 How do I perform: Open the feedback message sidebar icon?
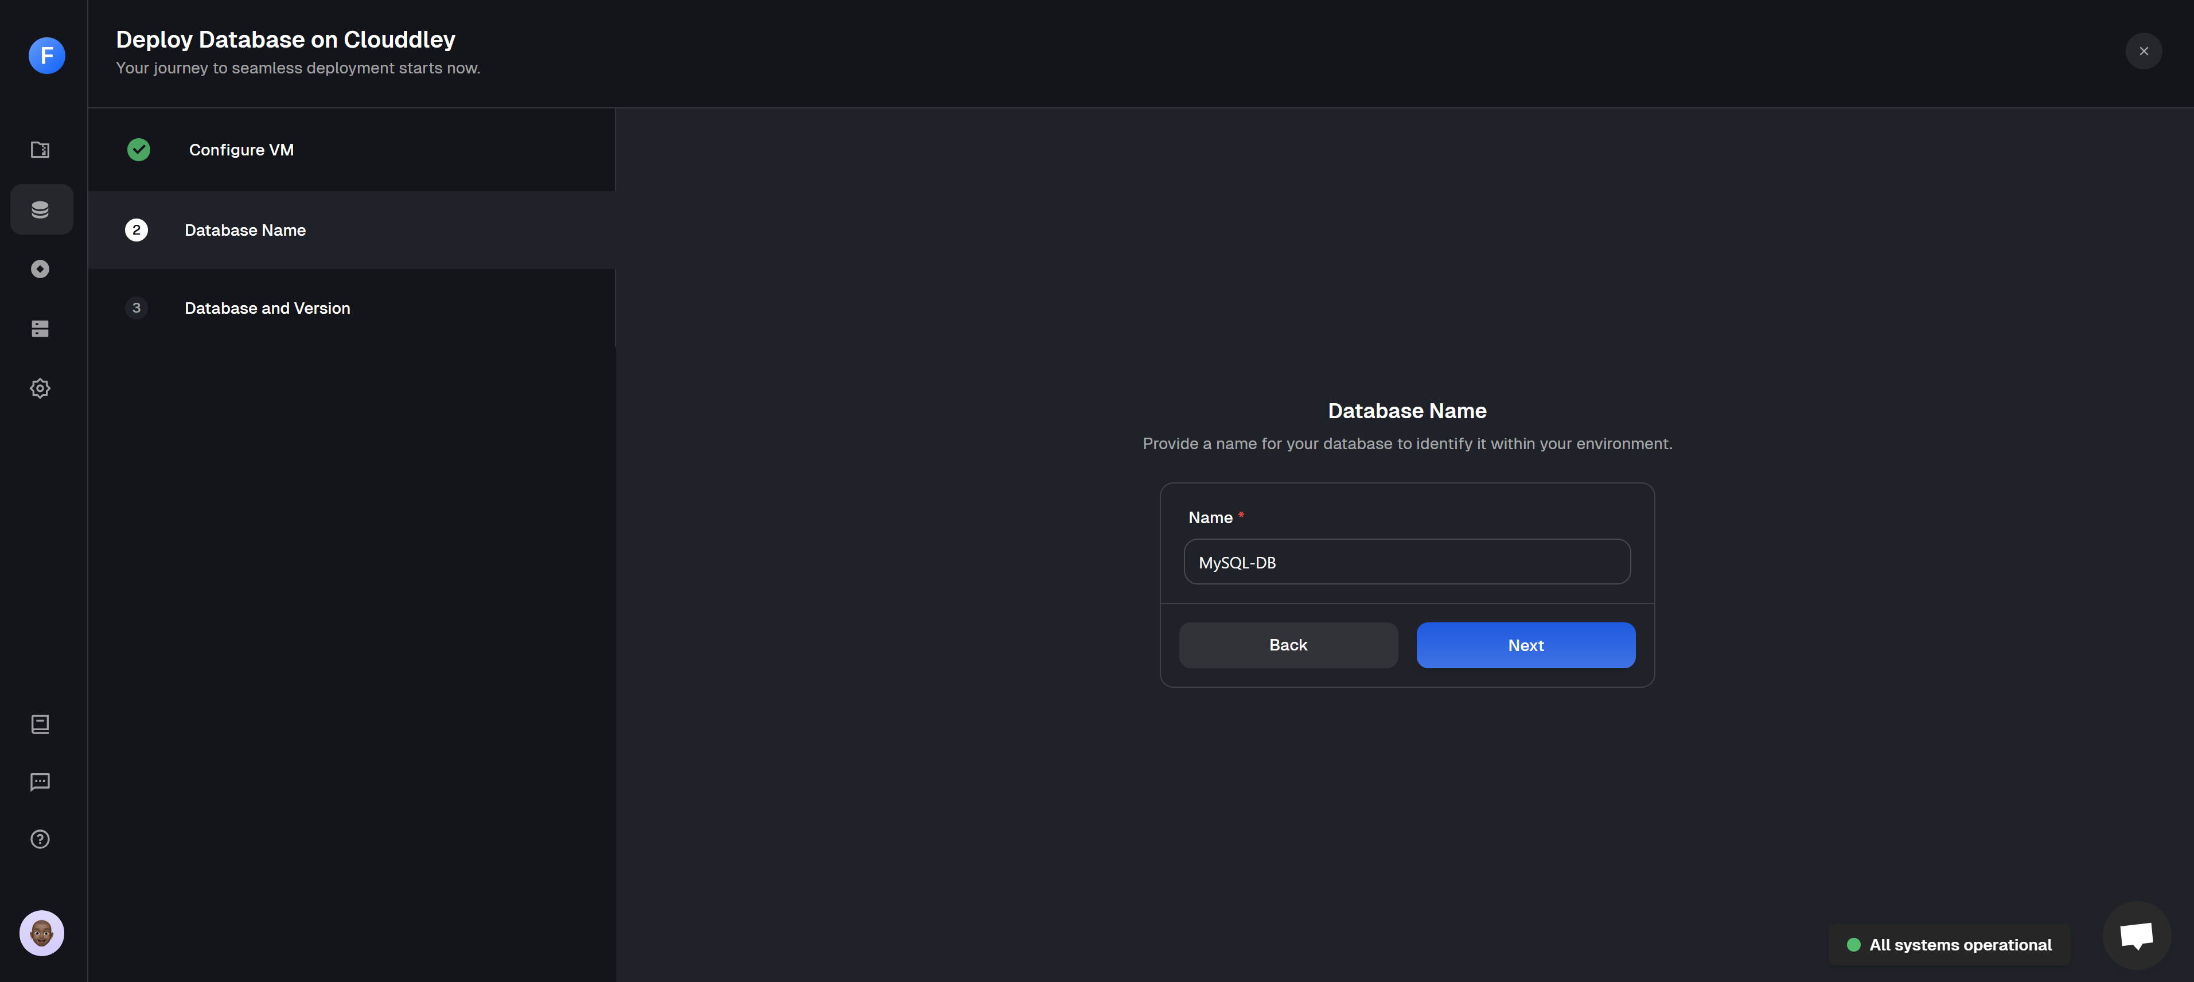(40, 782)
